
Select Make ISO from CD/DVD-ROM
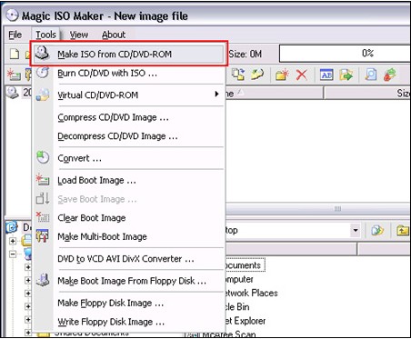pyautogui.click(x=128, y=54)
